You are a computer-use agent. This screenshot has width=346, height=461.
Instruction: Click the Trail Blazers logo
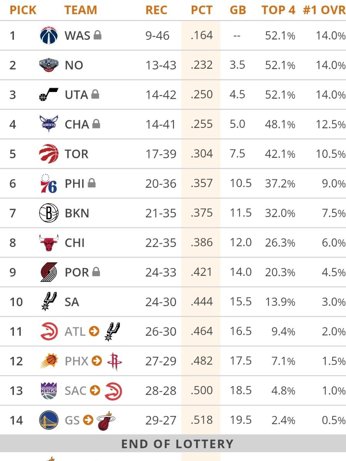tap(49, 272)
